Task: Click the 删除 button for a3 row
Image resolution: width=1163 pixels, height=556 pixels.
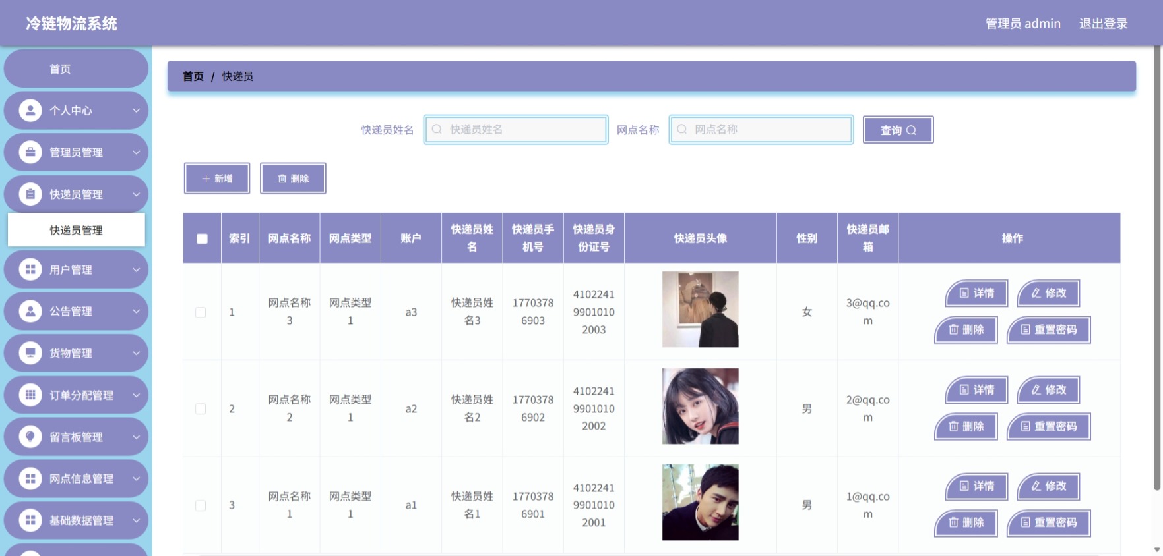Action: click(966, 329)
